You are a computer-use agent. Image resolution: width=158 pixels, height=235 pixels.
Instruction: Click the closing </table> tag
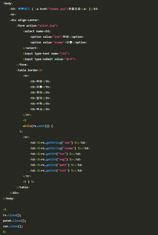click(23, 187)
